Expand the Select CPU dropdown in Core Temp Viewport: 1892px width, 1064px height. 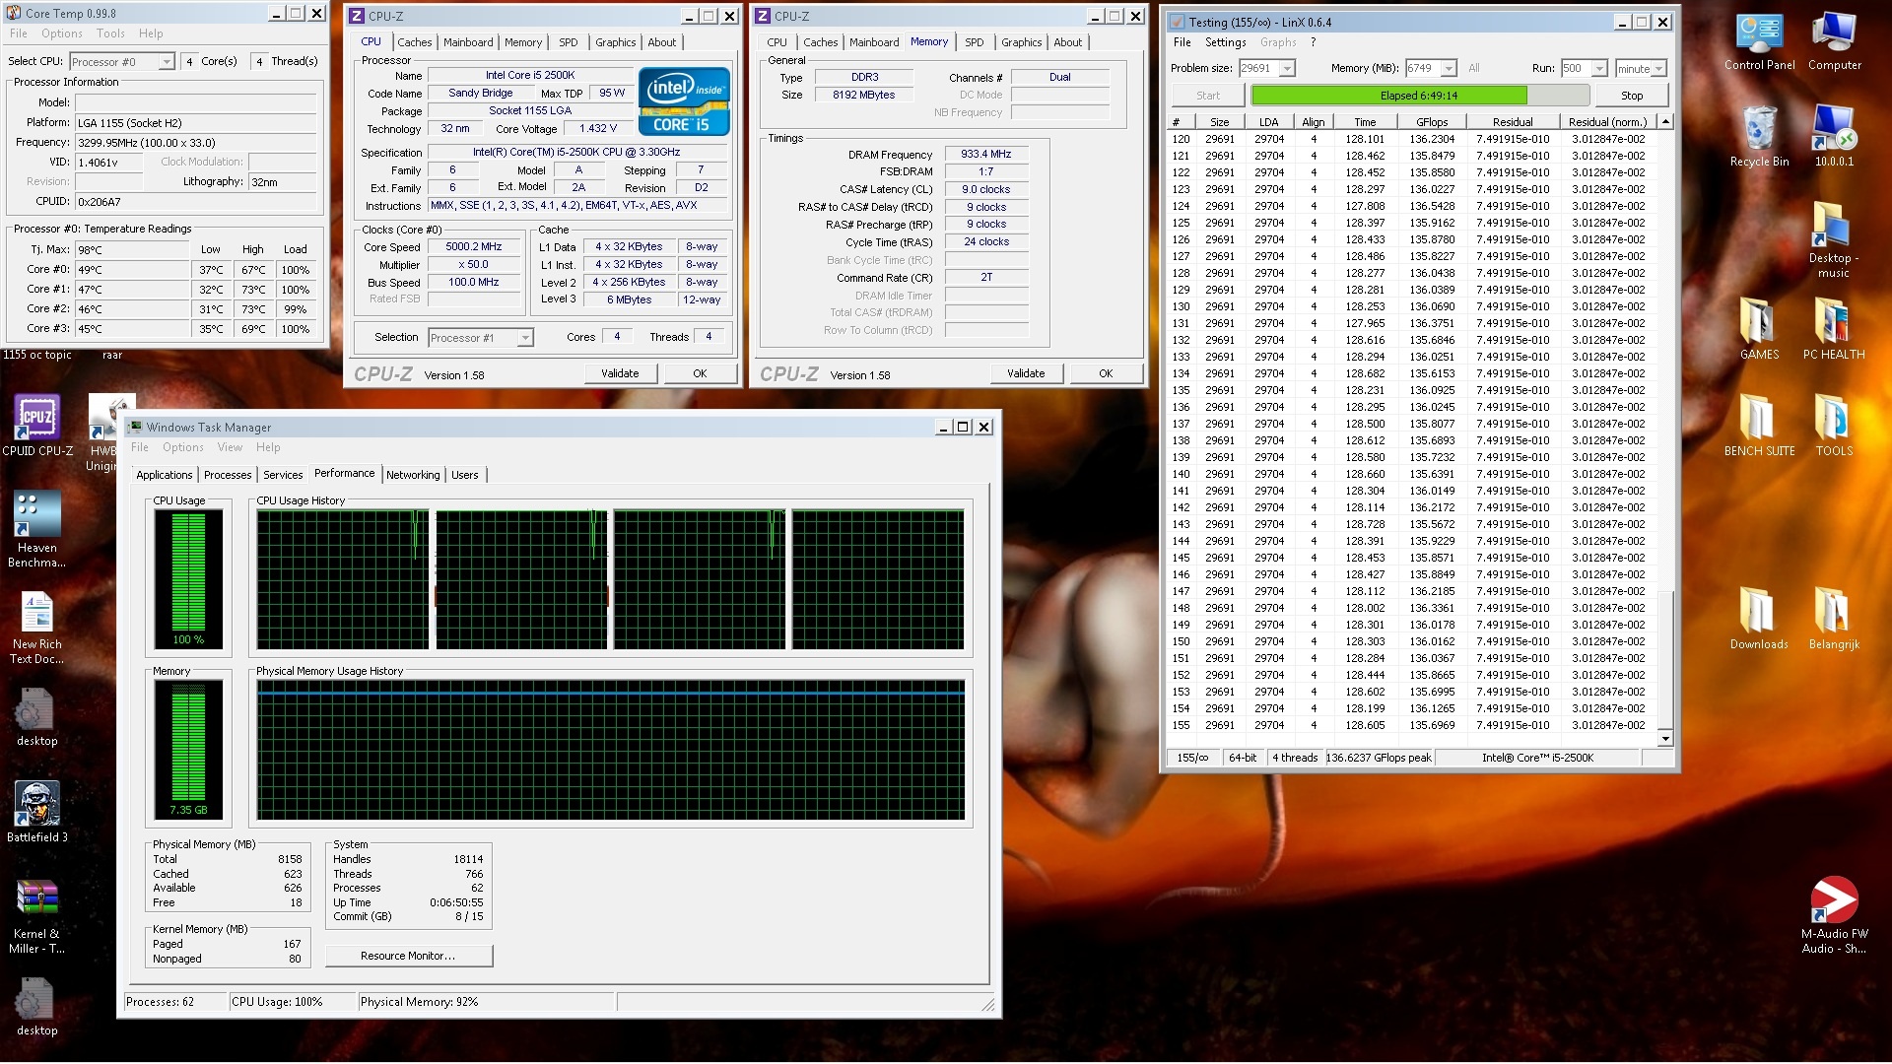point(166,62)
